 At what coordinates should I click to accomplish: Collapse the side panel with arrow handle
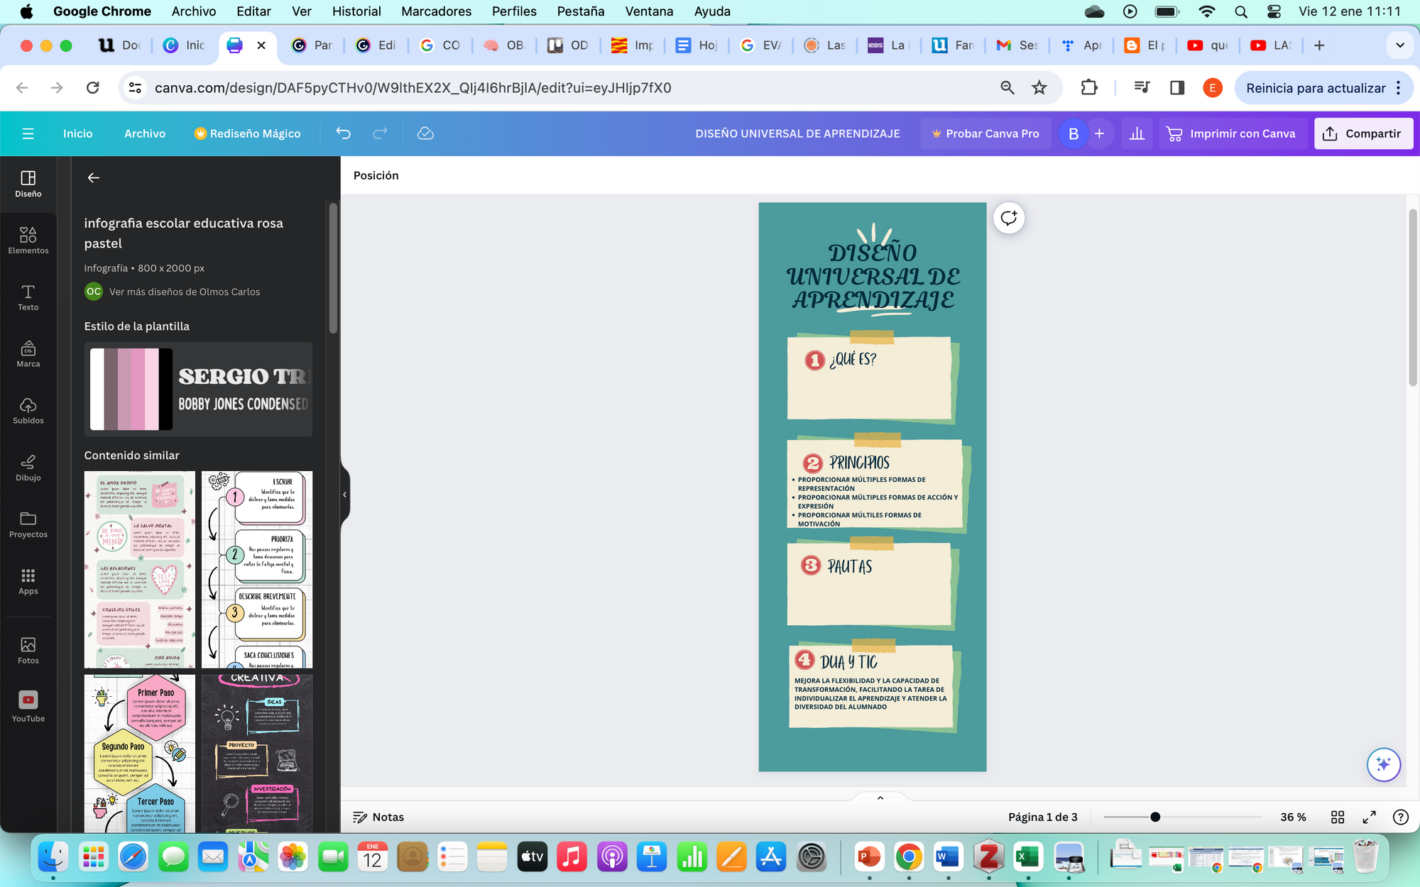pos(345,495)
